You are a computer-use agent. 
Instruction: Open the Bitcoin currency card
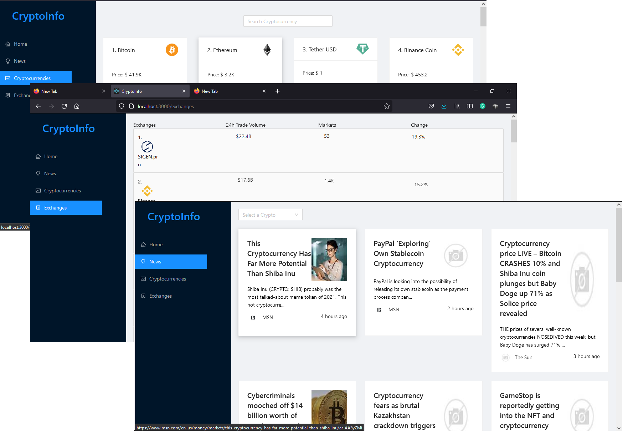click(x=145, y=60)
